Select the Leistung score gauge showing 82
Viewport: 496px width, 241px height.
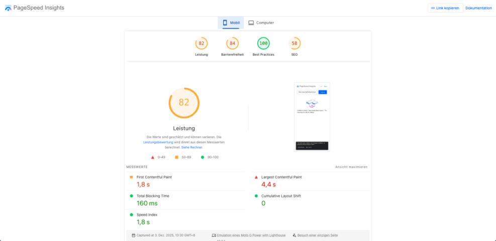point(202,43)
